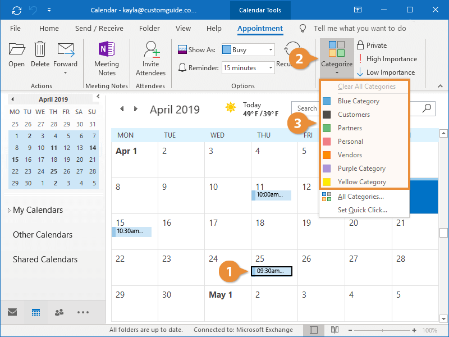Screen dimensions: 449x337
Task: Select the 09:30am appointment on April 25
Action: tap(272, 271)
